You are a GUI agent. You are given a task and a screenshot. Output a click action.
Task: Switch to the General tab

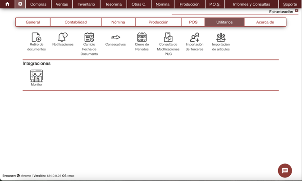33,22
